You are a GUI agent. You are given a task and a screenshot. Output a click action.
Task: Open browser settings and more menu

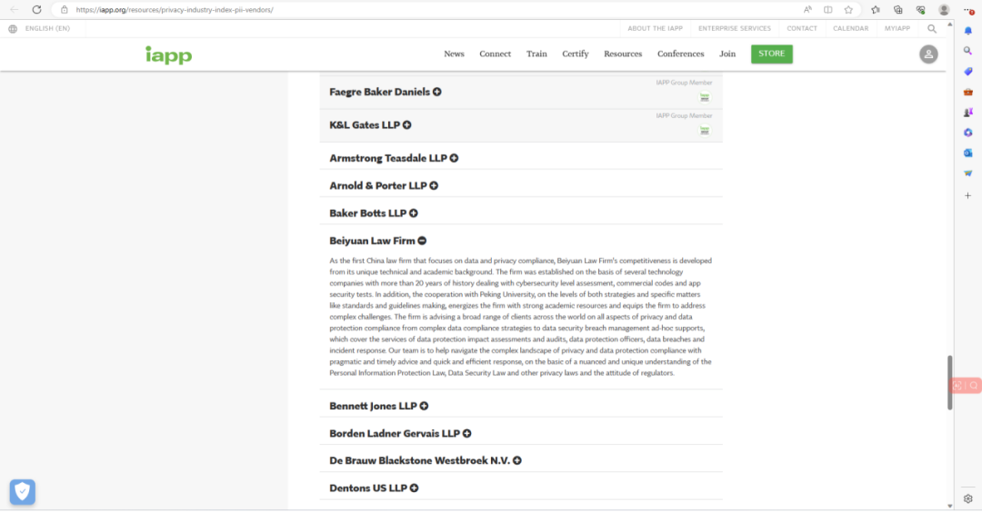coord(969,9)
